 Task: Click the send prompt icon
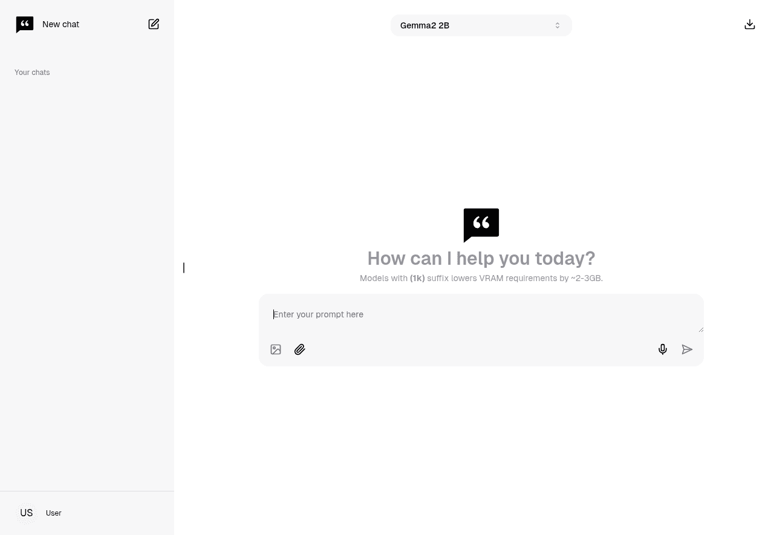tap(687, 349)
